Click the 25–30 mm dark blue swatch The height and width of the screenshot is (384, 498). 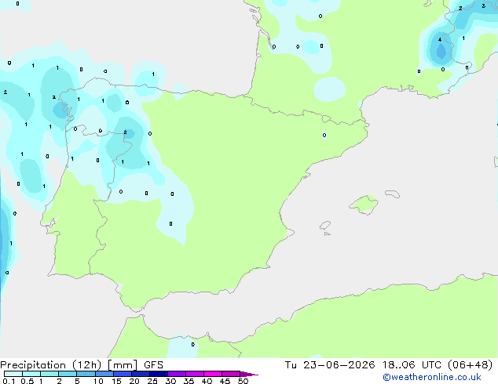[x=159, y=374]
